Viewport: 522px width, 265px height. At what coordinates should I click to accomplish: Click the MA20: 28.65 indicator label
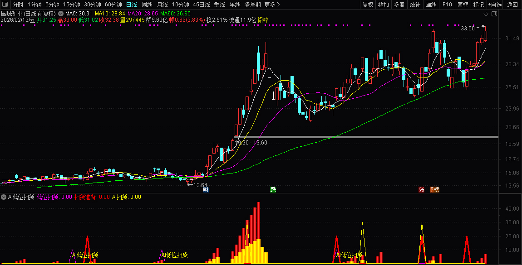point(143,14)
